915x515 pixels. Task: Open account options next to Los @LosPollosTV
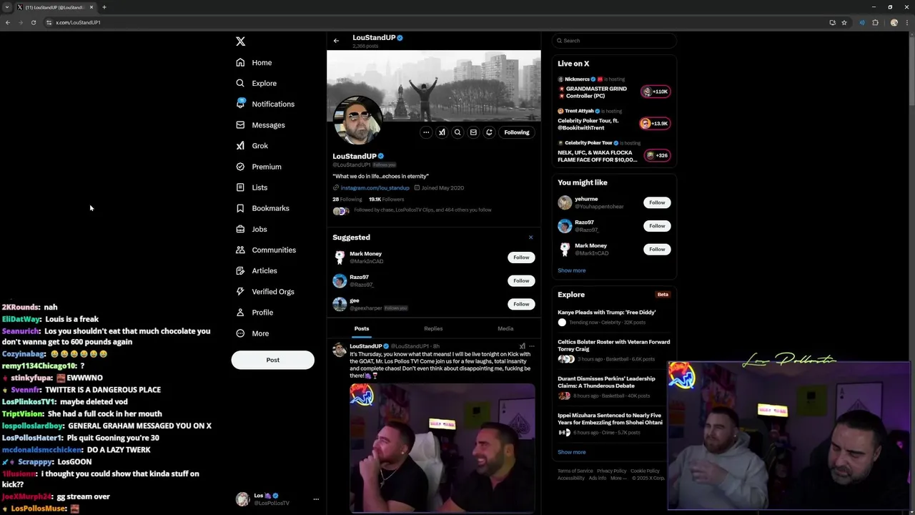point(316,499)
